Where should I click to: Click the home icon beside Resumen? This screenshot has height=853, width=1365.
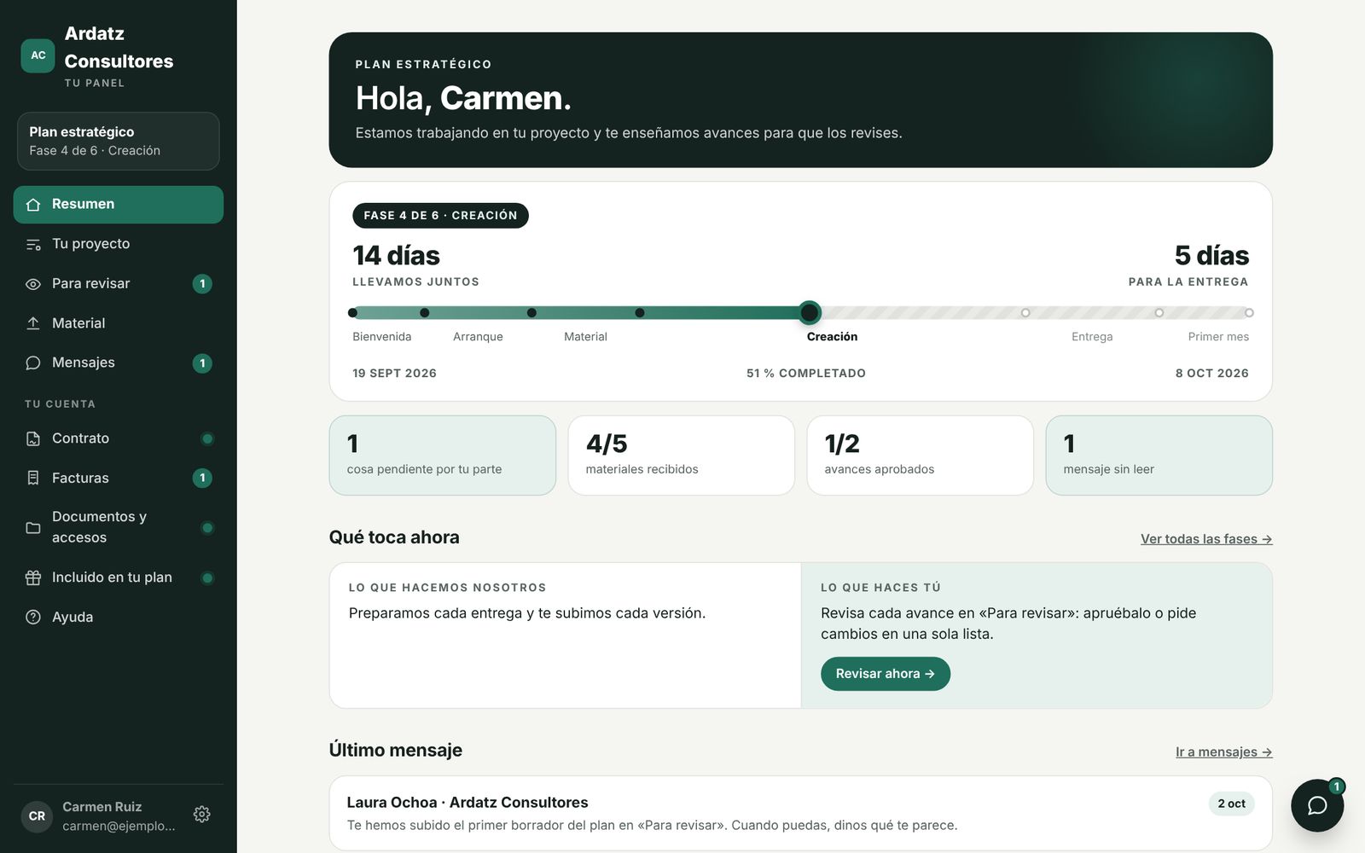33,205
